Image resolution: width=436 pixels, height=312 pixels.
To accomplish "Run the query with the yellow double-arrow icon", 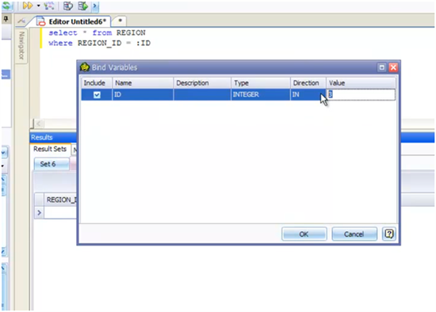I will (x=28, y=6).
